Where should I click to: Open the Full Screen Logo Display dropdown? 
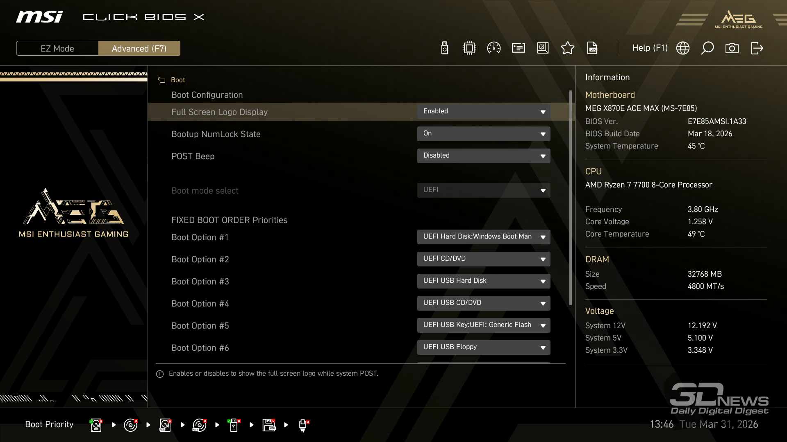(x=483, y=112)
